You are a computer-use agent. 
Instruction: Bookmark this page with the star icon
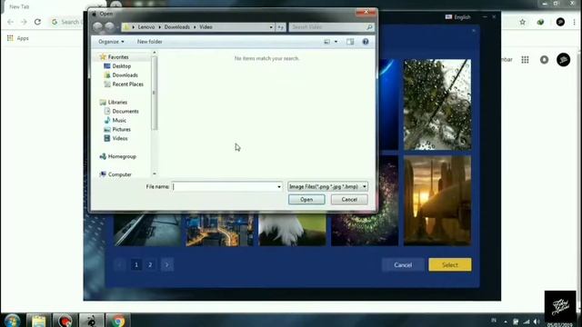tap(523, 22)
